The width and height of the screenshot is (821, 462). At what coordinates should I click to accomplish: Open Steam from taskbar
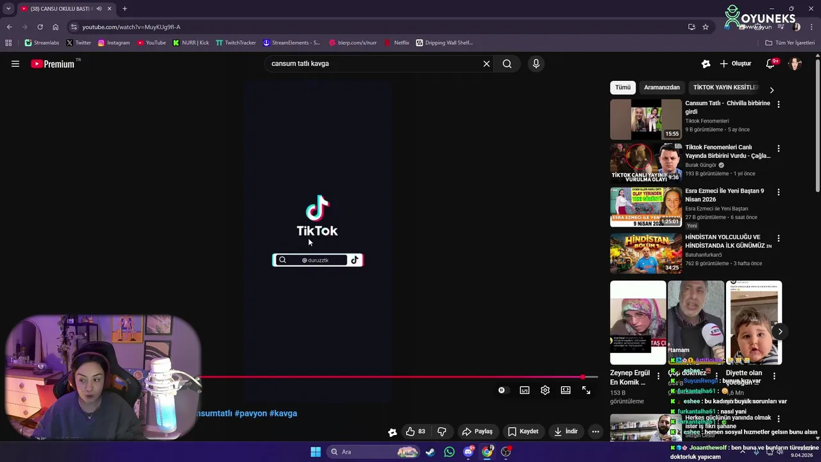pyautogui.click(x=430, y=452)
